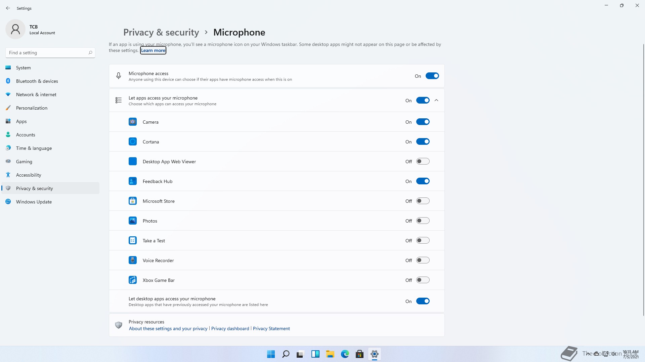Open File Explorer from the taskbar

pyautogui.click(x=330, y=354)
